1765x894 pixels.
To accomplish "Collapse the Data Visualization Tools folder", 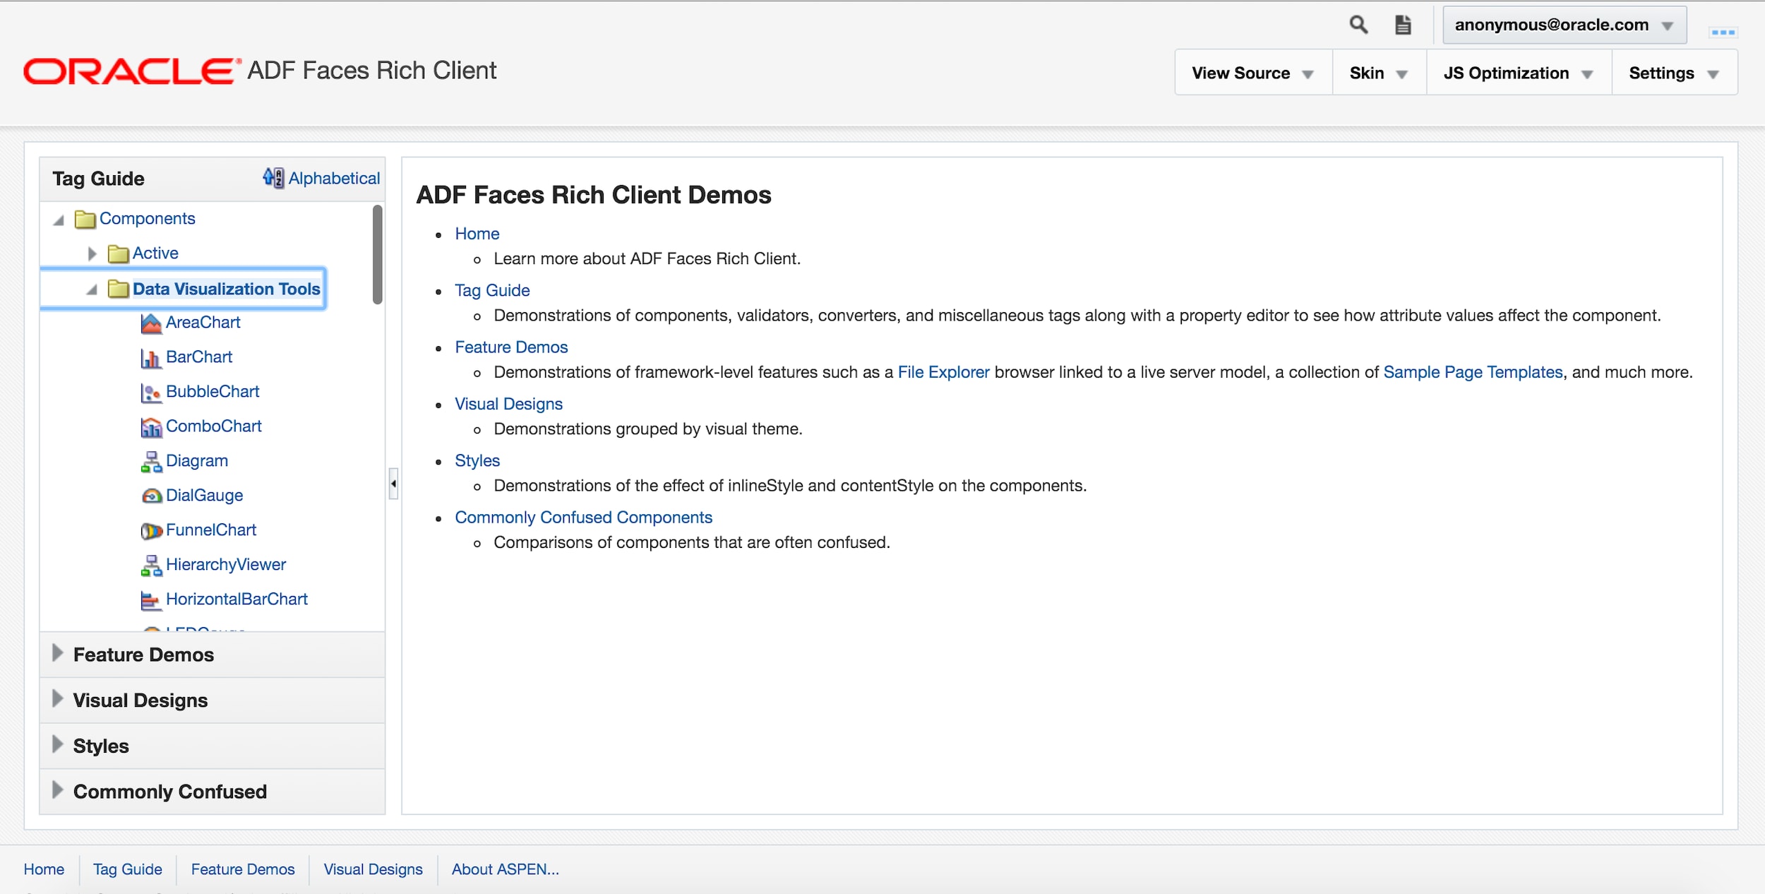I will coord(92,290).
